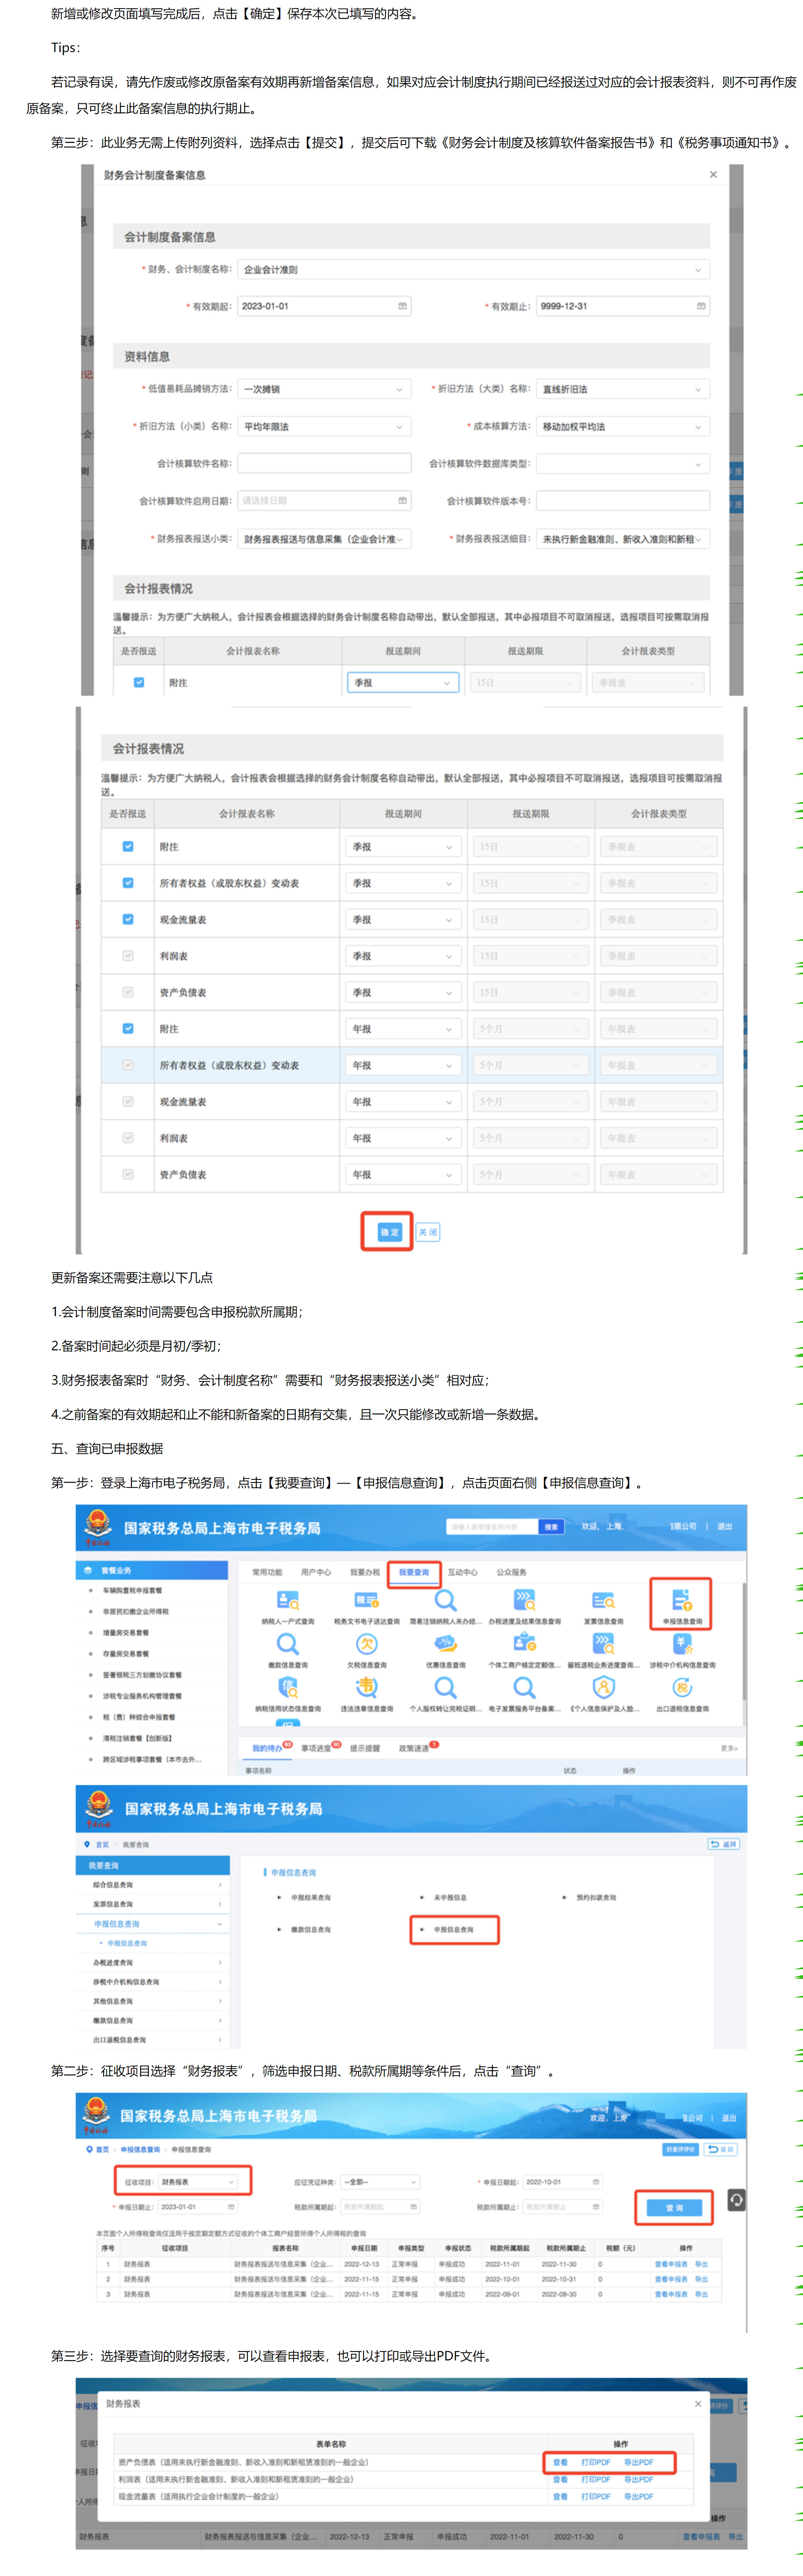This screenshot has height=2576, width=803.
Task: Open 低值易耗品摊销方法 dropdown
Action: pos(324,389)
